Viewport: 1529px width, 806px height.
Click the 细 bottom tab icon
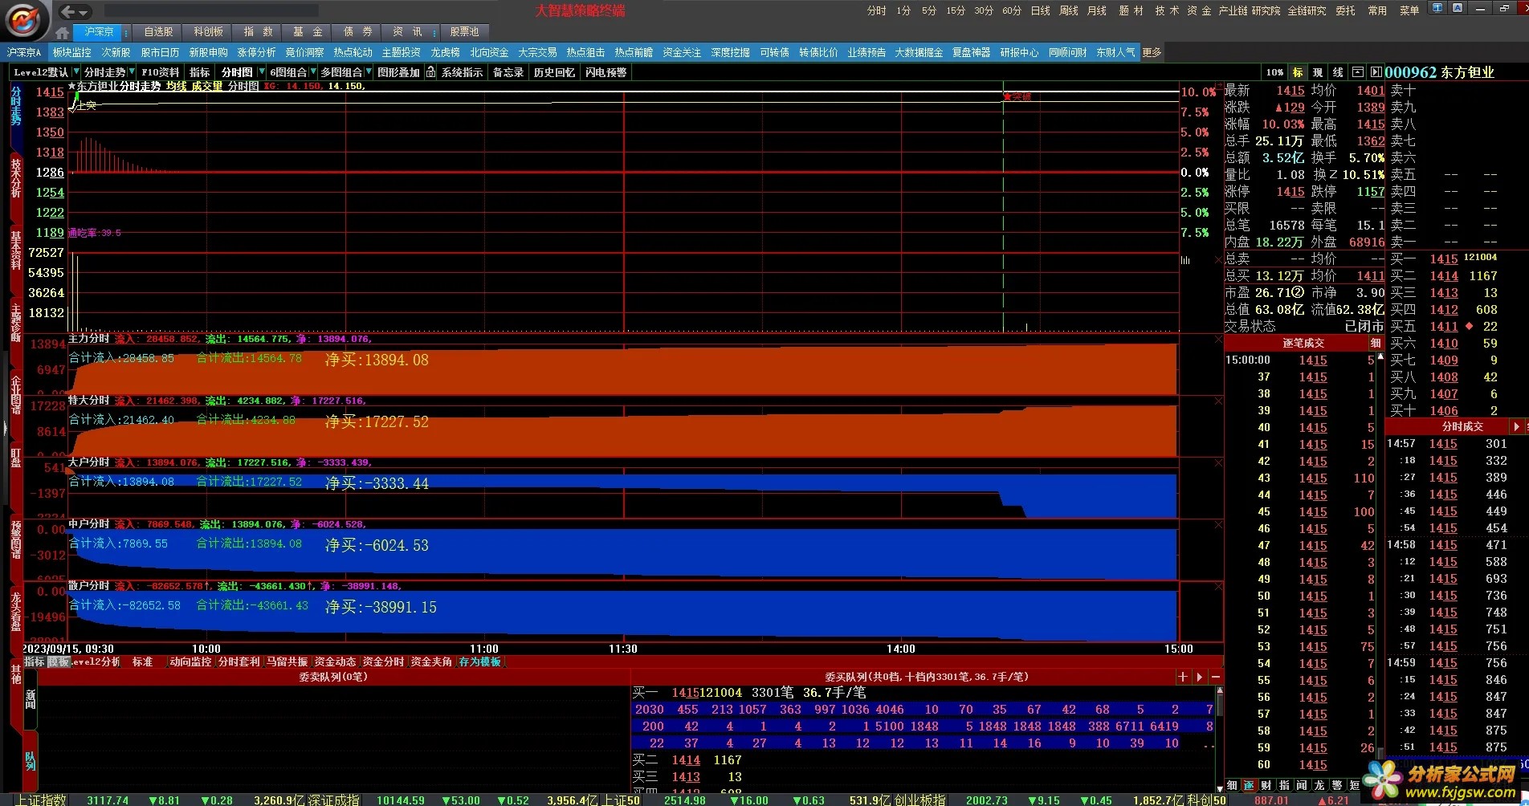click(1232, 785)
